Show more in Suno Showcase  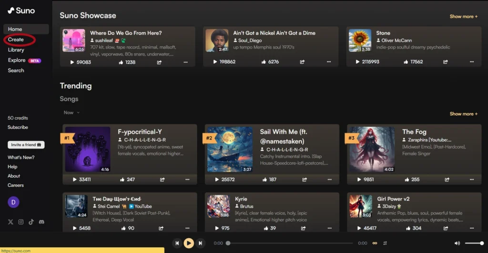click(x=463, y=17)
